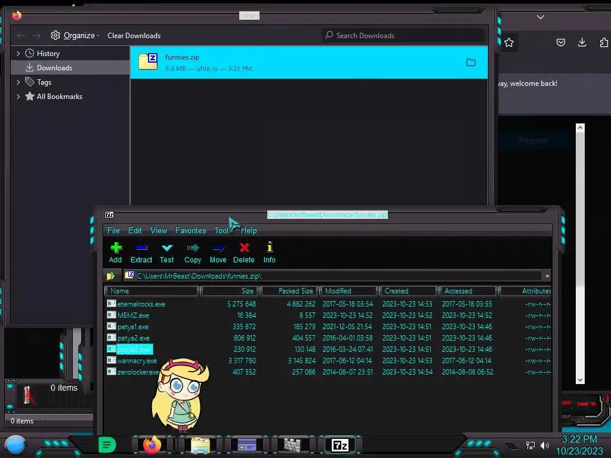Image resolution: width=611 pixels, height=458 pixels.
Task: Open the File menu in 7-Zip
Action: click(113, 231)
